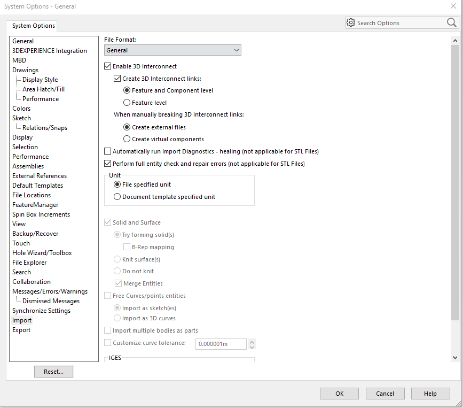Click the OK button

click(339, 394)
